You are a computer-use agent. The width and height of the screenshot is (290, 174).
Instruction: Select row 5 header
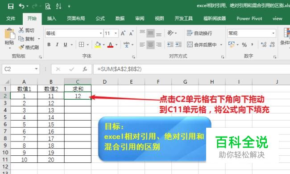click(5, 117)
